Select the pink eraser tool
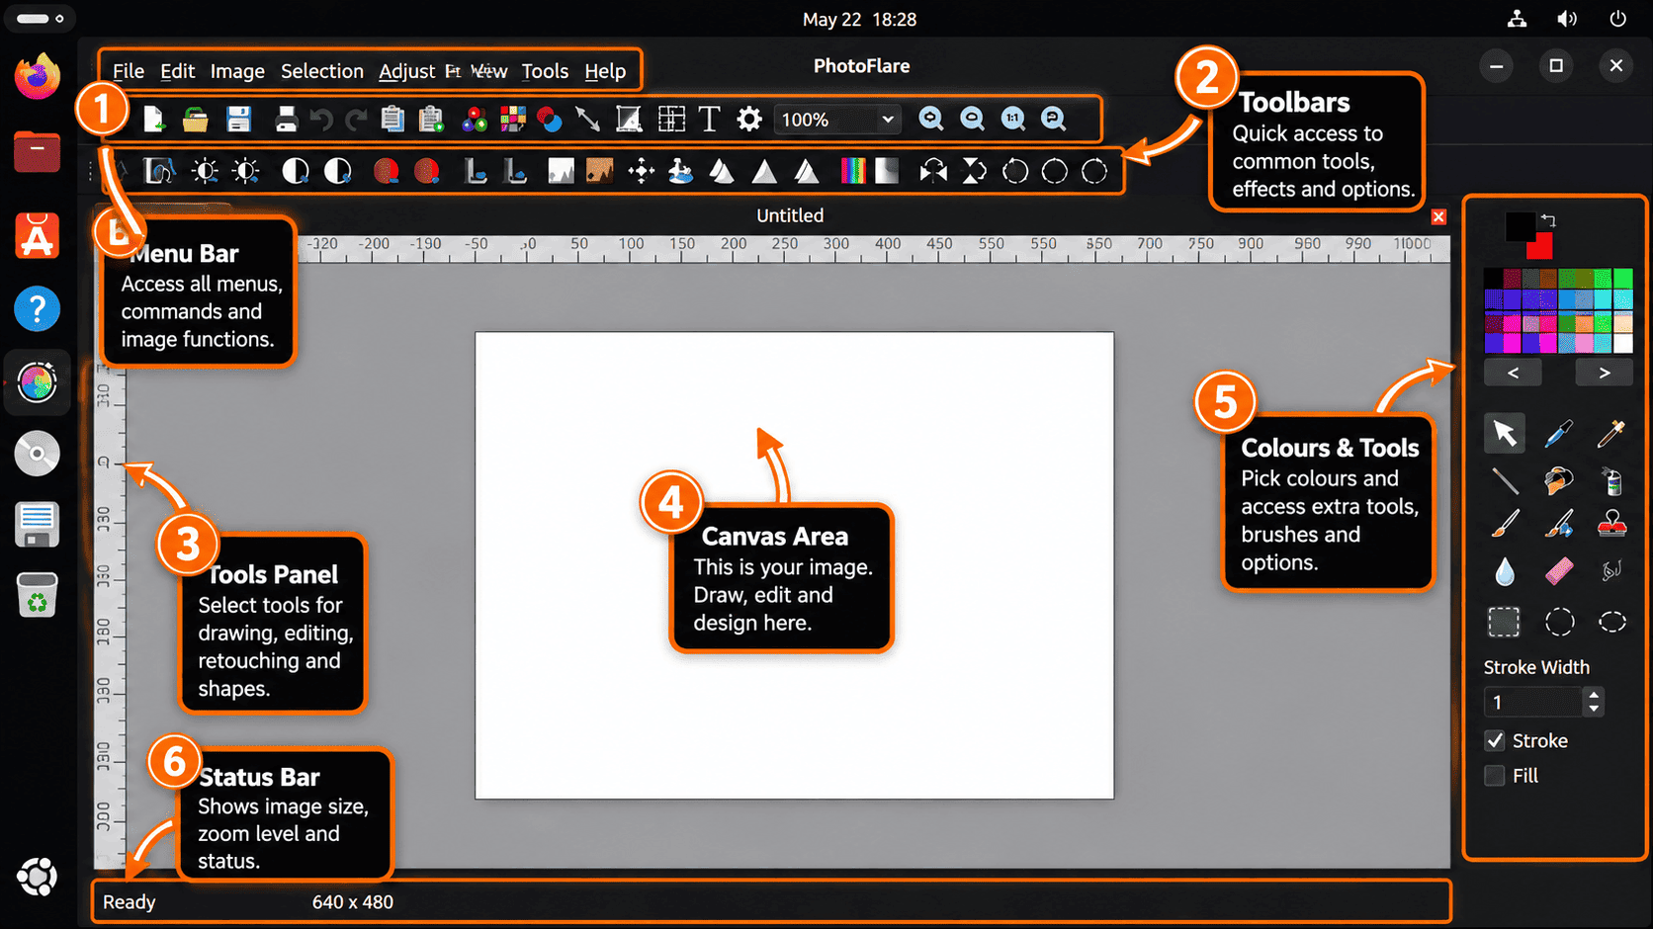1653x929 pixels. 1558,571
